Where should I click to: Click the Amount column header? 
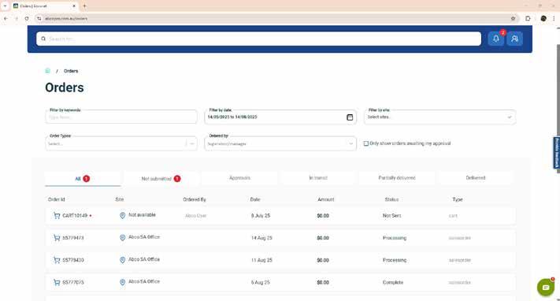coord(326,199)
